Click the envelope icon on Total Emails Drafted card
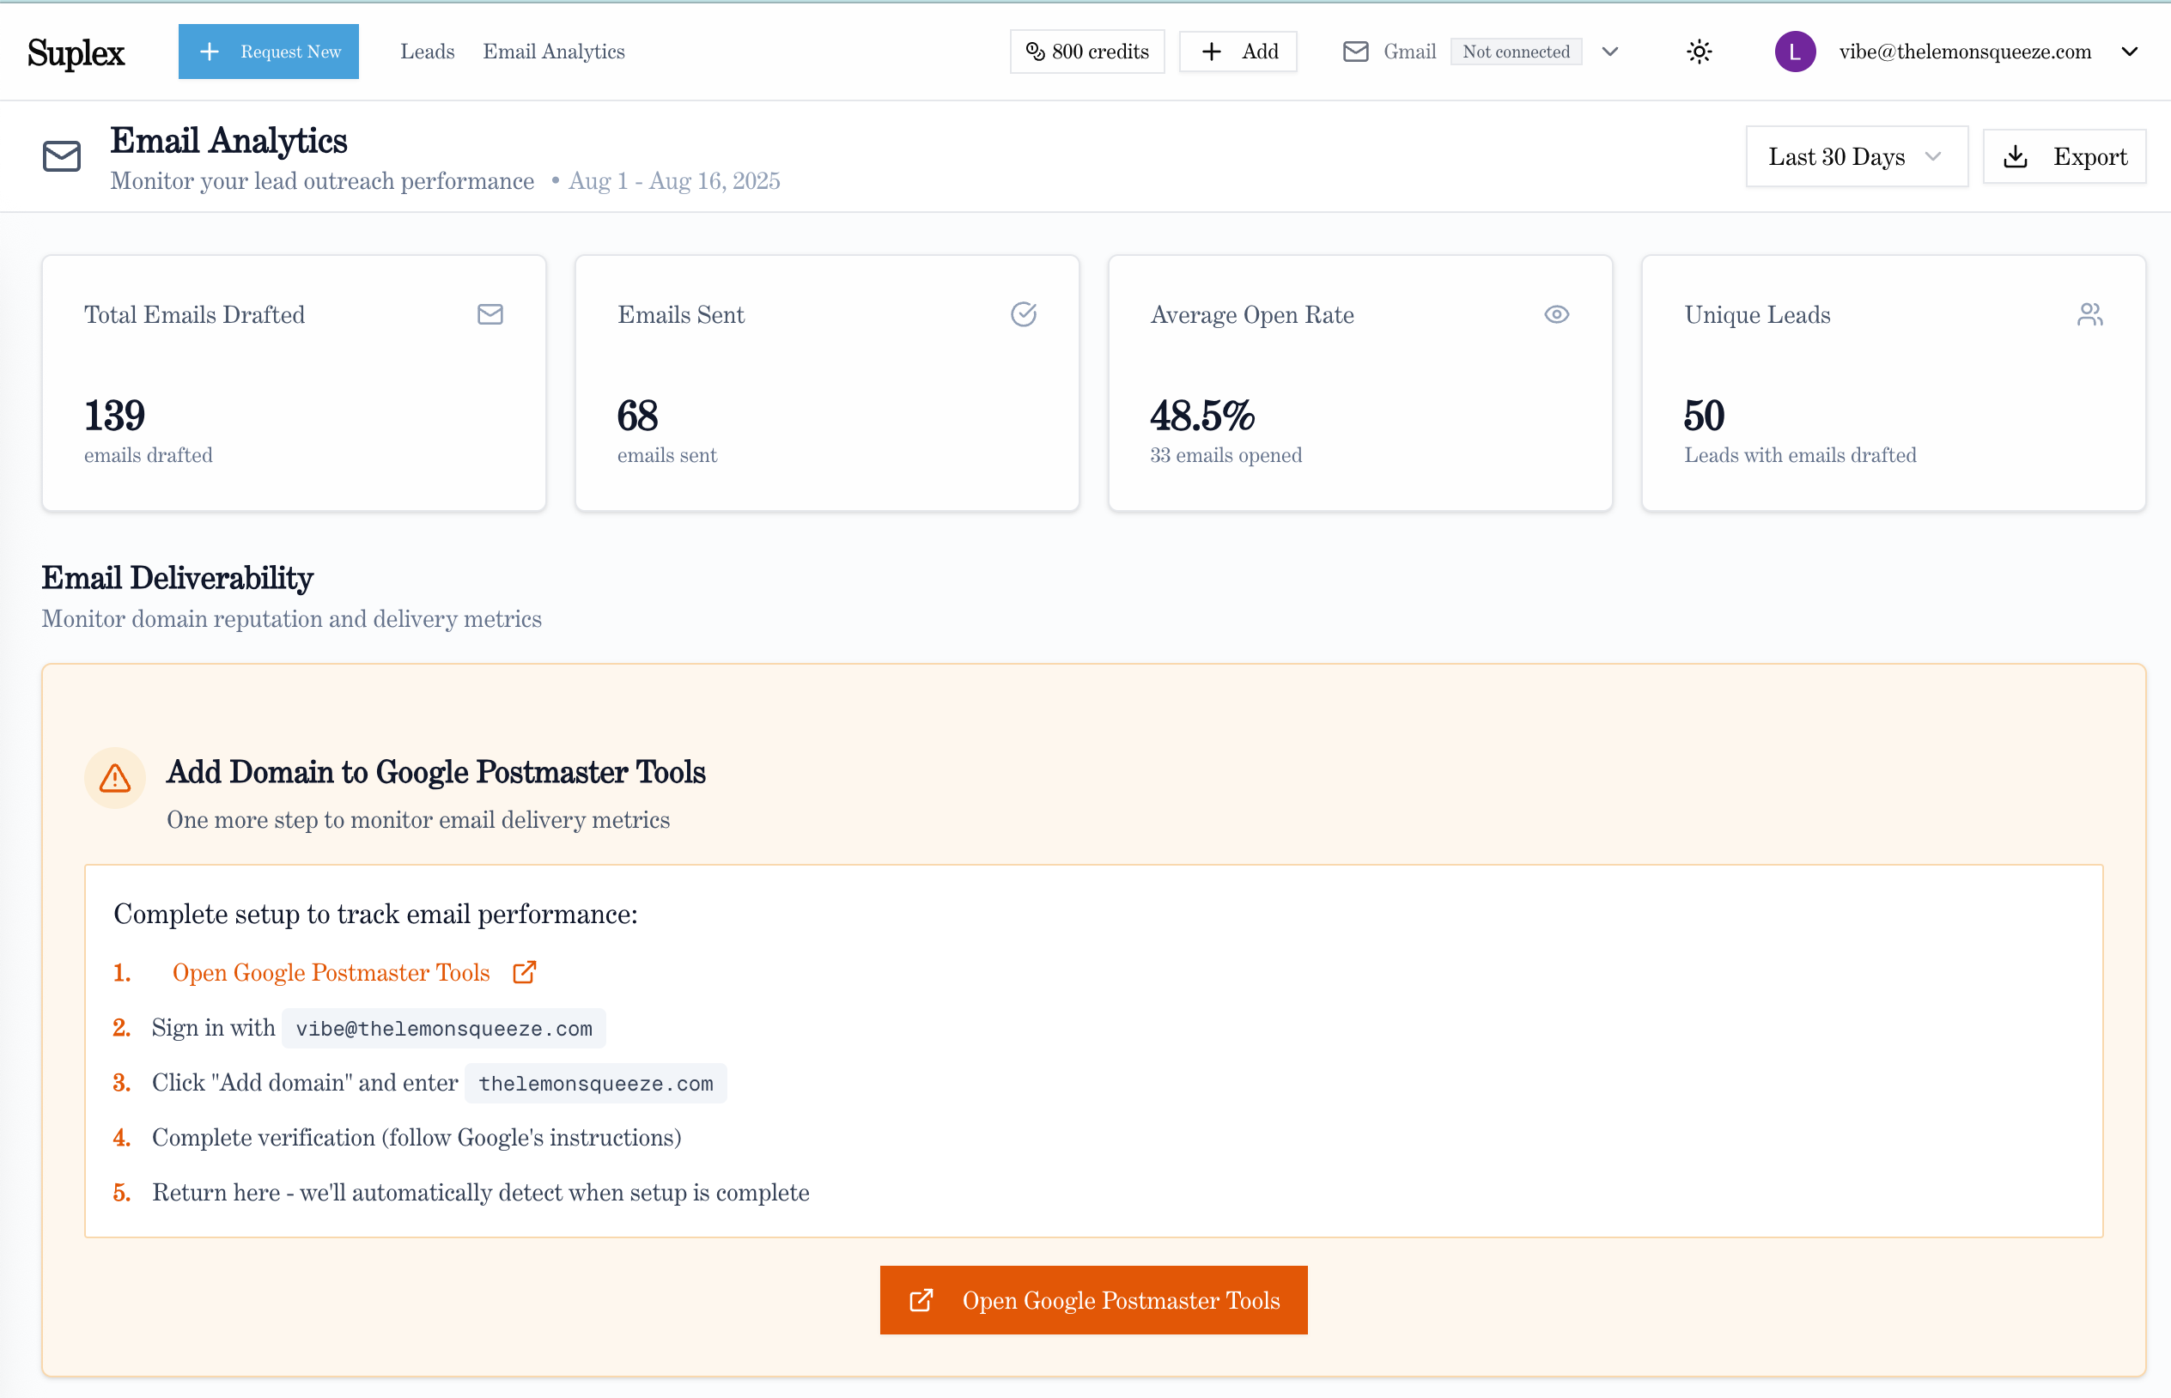Screen dimensions: 2171x1398 pyautogui.click(x=490, y=315)
